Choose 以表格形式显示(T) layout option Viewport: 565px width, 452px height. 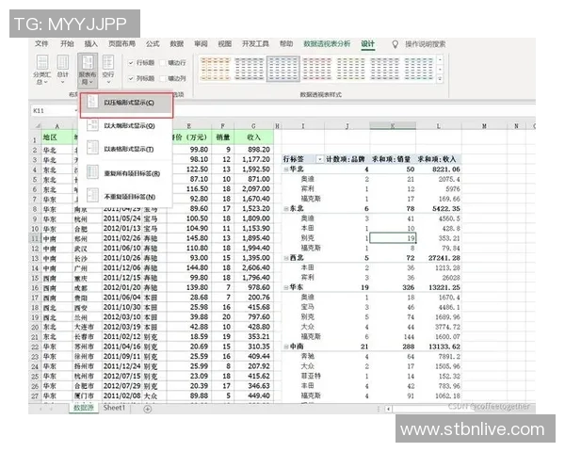point(126,149)
